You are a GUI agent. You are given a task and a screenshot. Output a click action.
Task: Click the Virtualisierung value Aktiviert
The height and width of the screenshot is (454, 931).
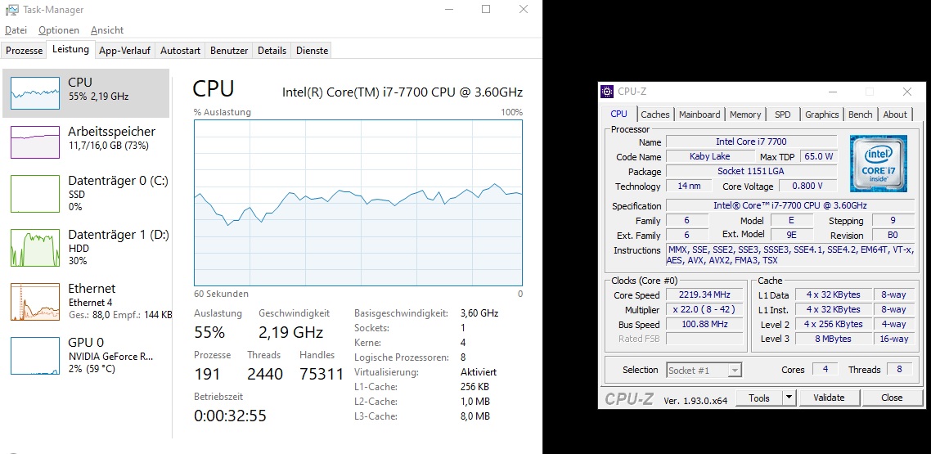click(479, 373)
